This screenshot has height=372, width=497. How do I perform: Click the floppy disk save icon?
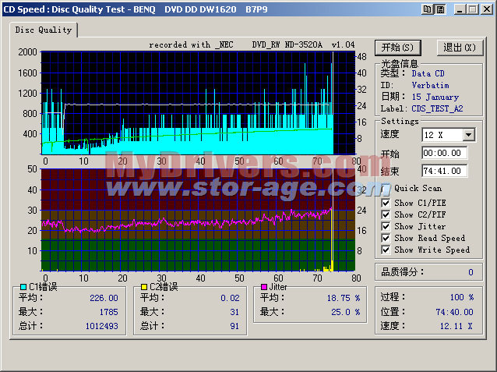[441, 9]
